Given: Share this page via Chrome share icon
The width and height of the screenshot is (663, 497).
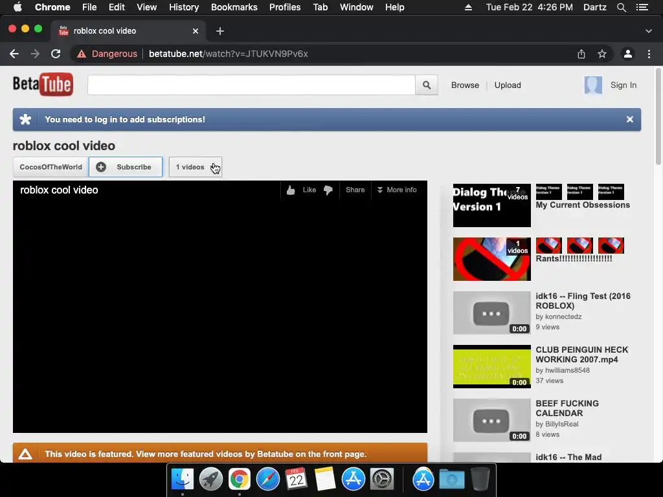Looking at the screenshot, I should [x=581, y=54].
